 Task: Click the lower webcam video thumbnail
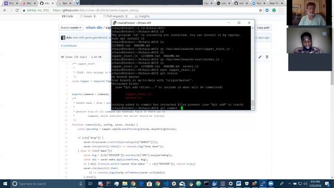[x=309, y=41]
